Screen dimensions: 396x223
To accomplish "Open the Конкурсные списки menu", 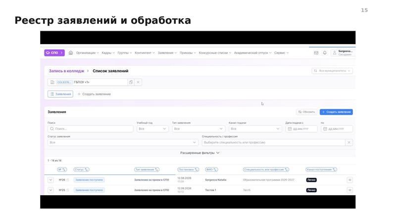I will [x=215, y=53].
